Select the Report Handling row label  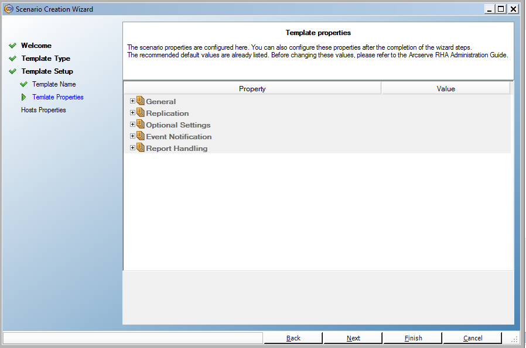(x=177, y=149)
